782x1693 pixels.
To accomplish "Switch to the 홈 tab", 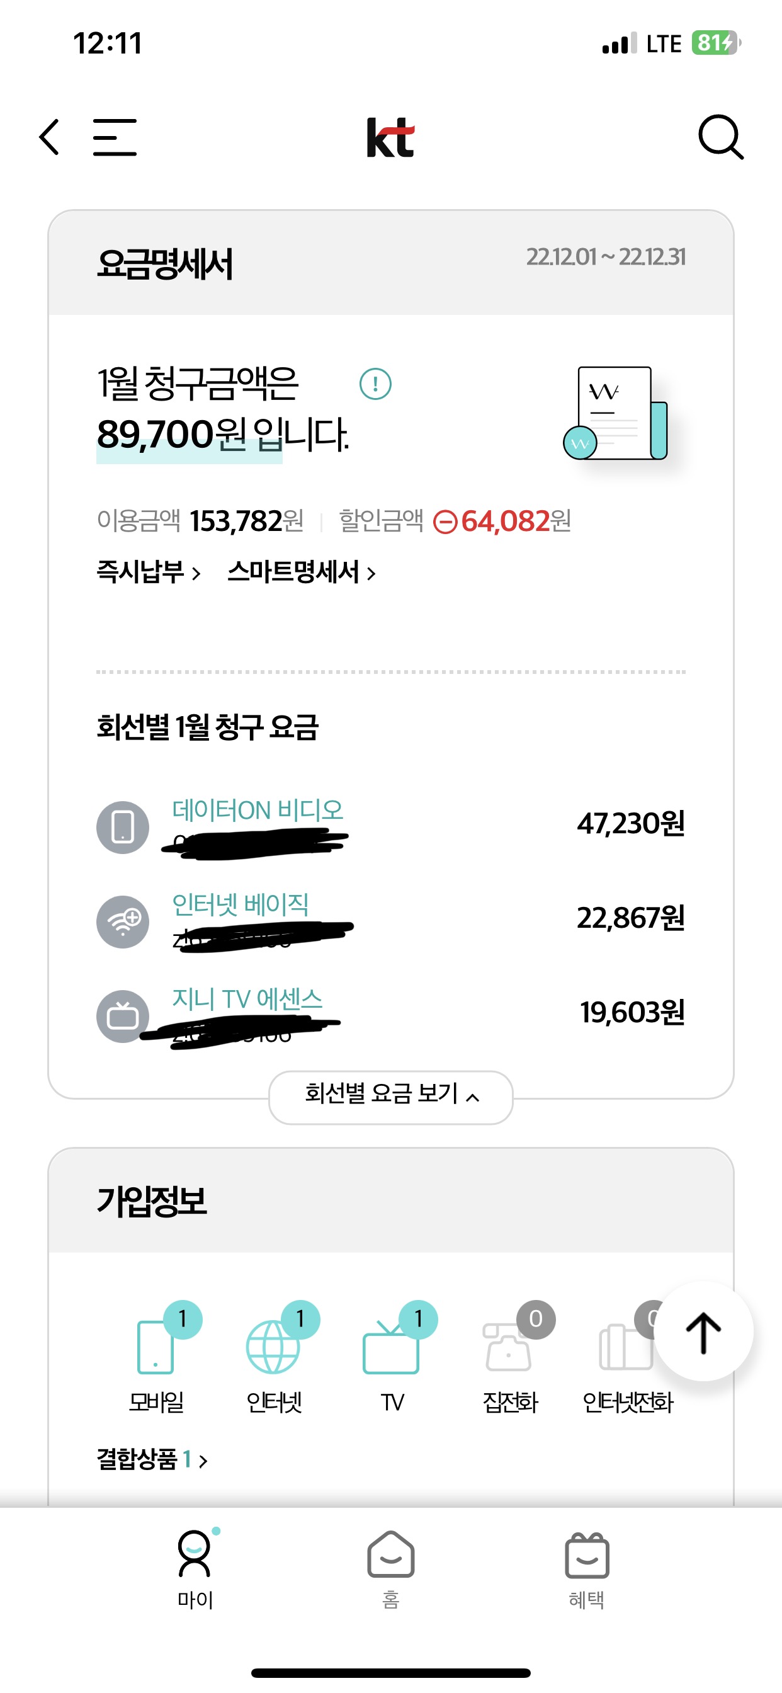I will tap(391, 1568).
